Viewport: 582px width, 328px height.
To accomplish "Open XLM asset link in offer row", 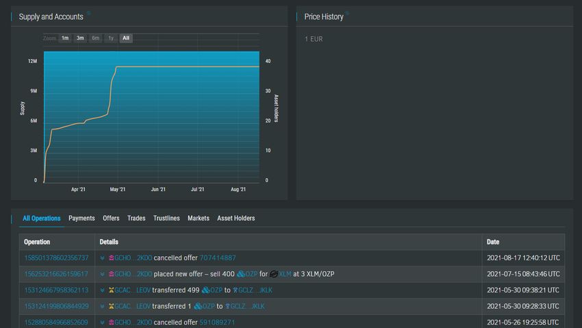I will click(285, 274).
